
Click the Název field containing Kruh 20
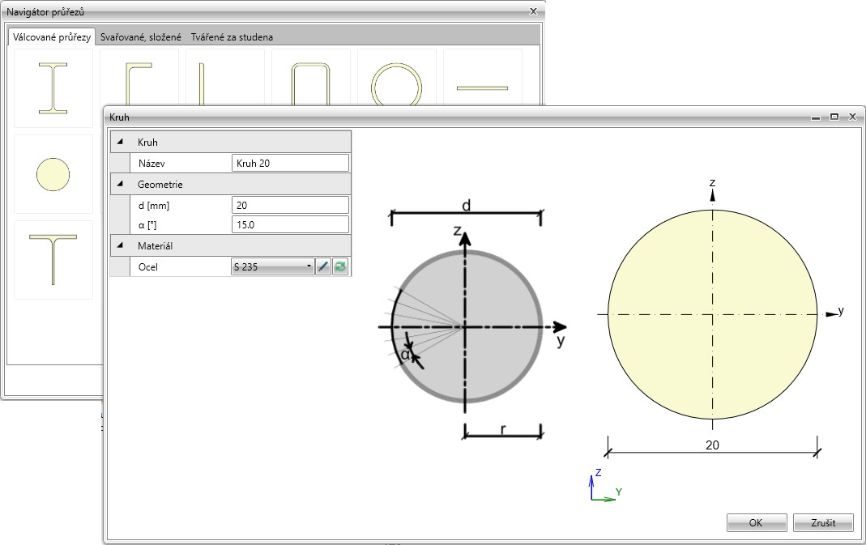[289, 163]
